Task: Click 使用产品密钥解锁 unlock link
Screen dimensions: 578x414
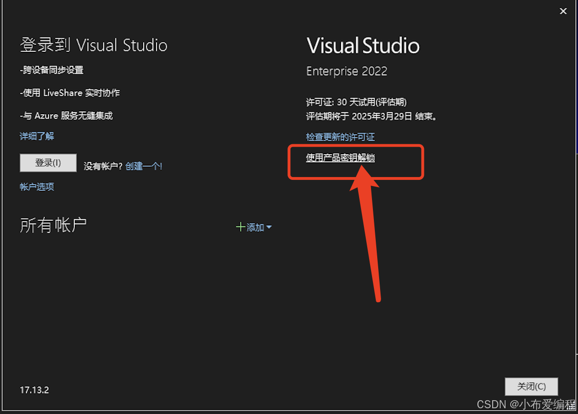Action: [x=341, y=158]
